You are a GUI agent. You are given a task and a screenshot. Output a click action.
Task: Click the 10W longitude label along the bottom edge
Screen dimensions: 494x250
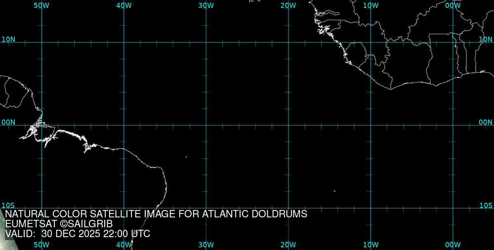pyautogui.click(x=370, y=245)
